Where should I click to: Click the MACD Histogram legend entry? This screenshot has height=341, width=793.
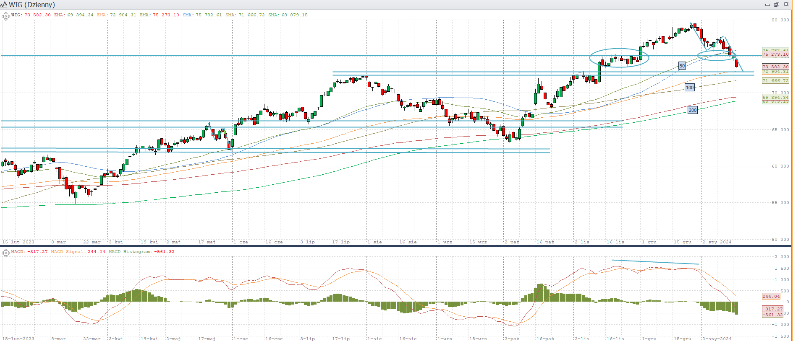click(x=141, y=252)
